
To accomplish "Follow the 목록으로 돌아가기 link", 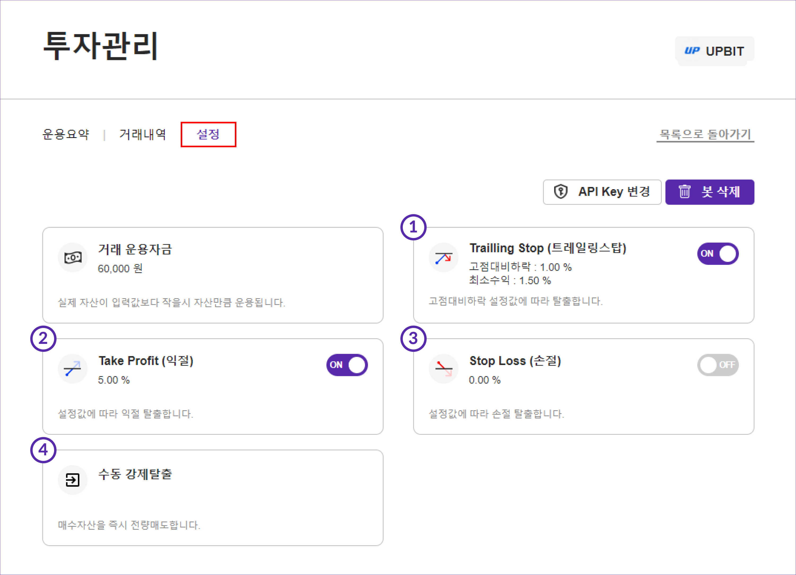I will coord(705,134).
